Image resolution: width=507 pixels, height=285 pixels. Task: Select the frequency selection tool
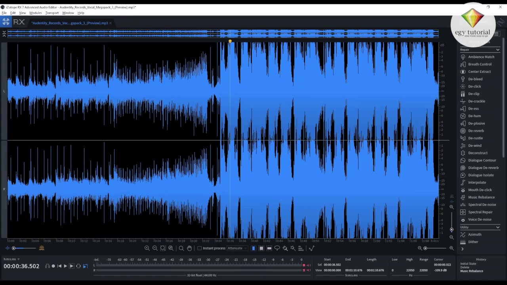pos(269,248)
